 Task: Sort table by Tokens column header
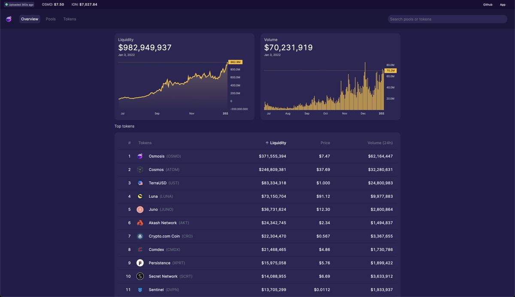[145, 143]
